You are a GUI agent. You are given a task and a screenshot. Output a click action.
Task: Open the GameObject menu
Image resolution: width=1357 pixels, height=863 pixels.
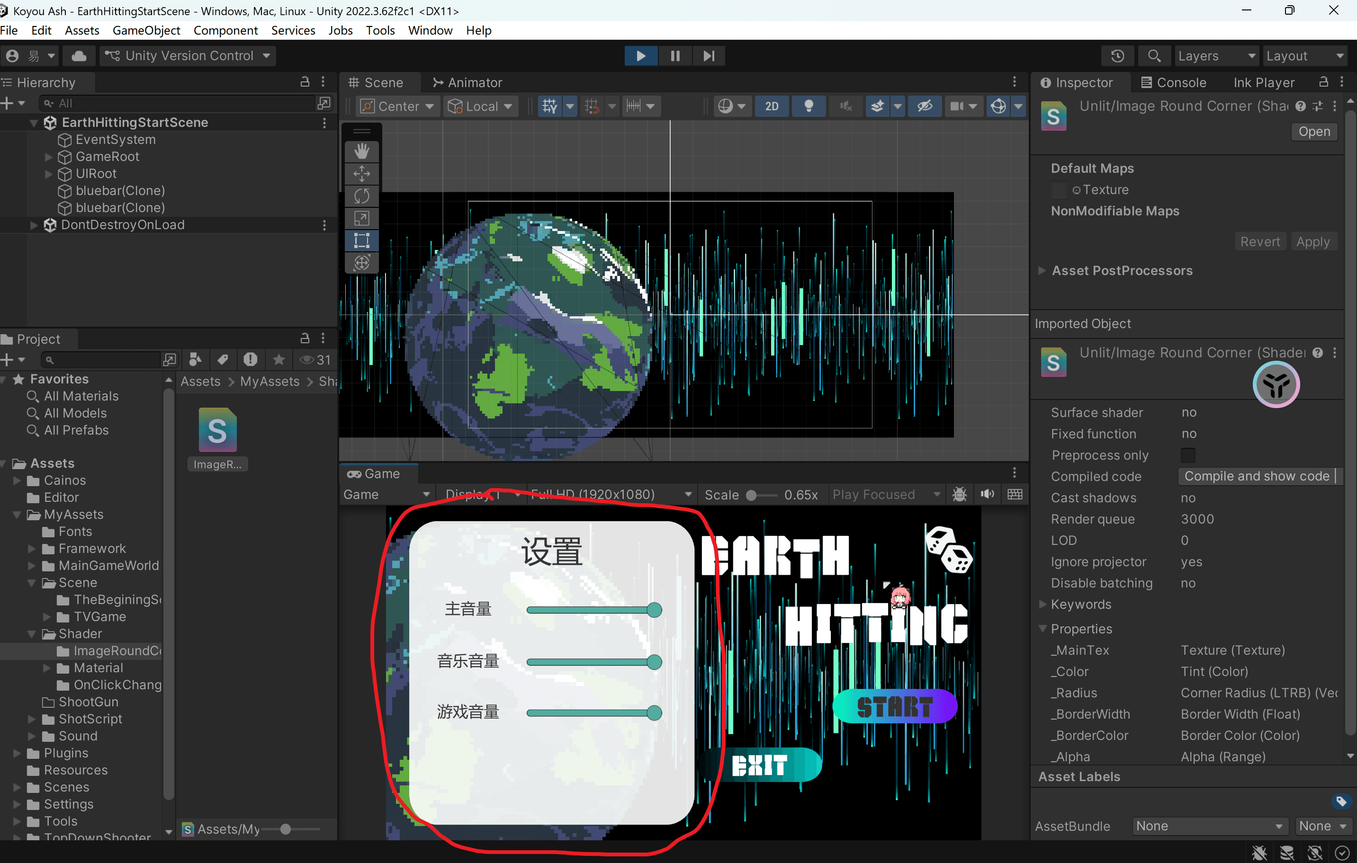pos(146,30)
